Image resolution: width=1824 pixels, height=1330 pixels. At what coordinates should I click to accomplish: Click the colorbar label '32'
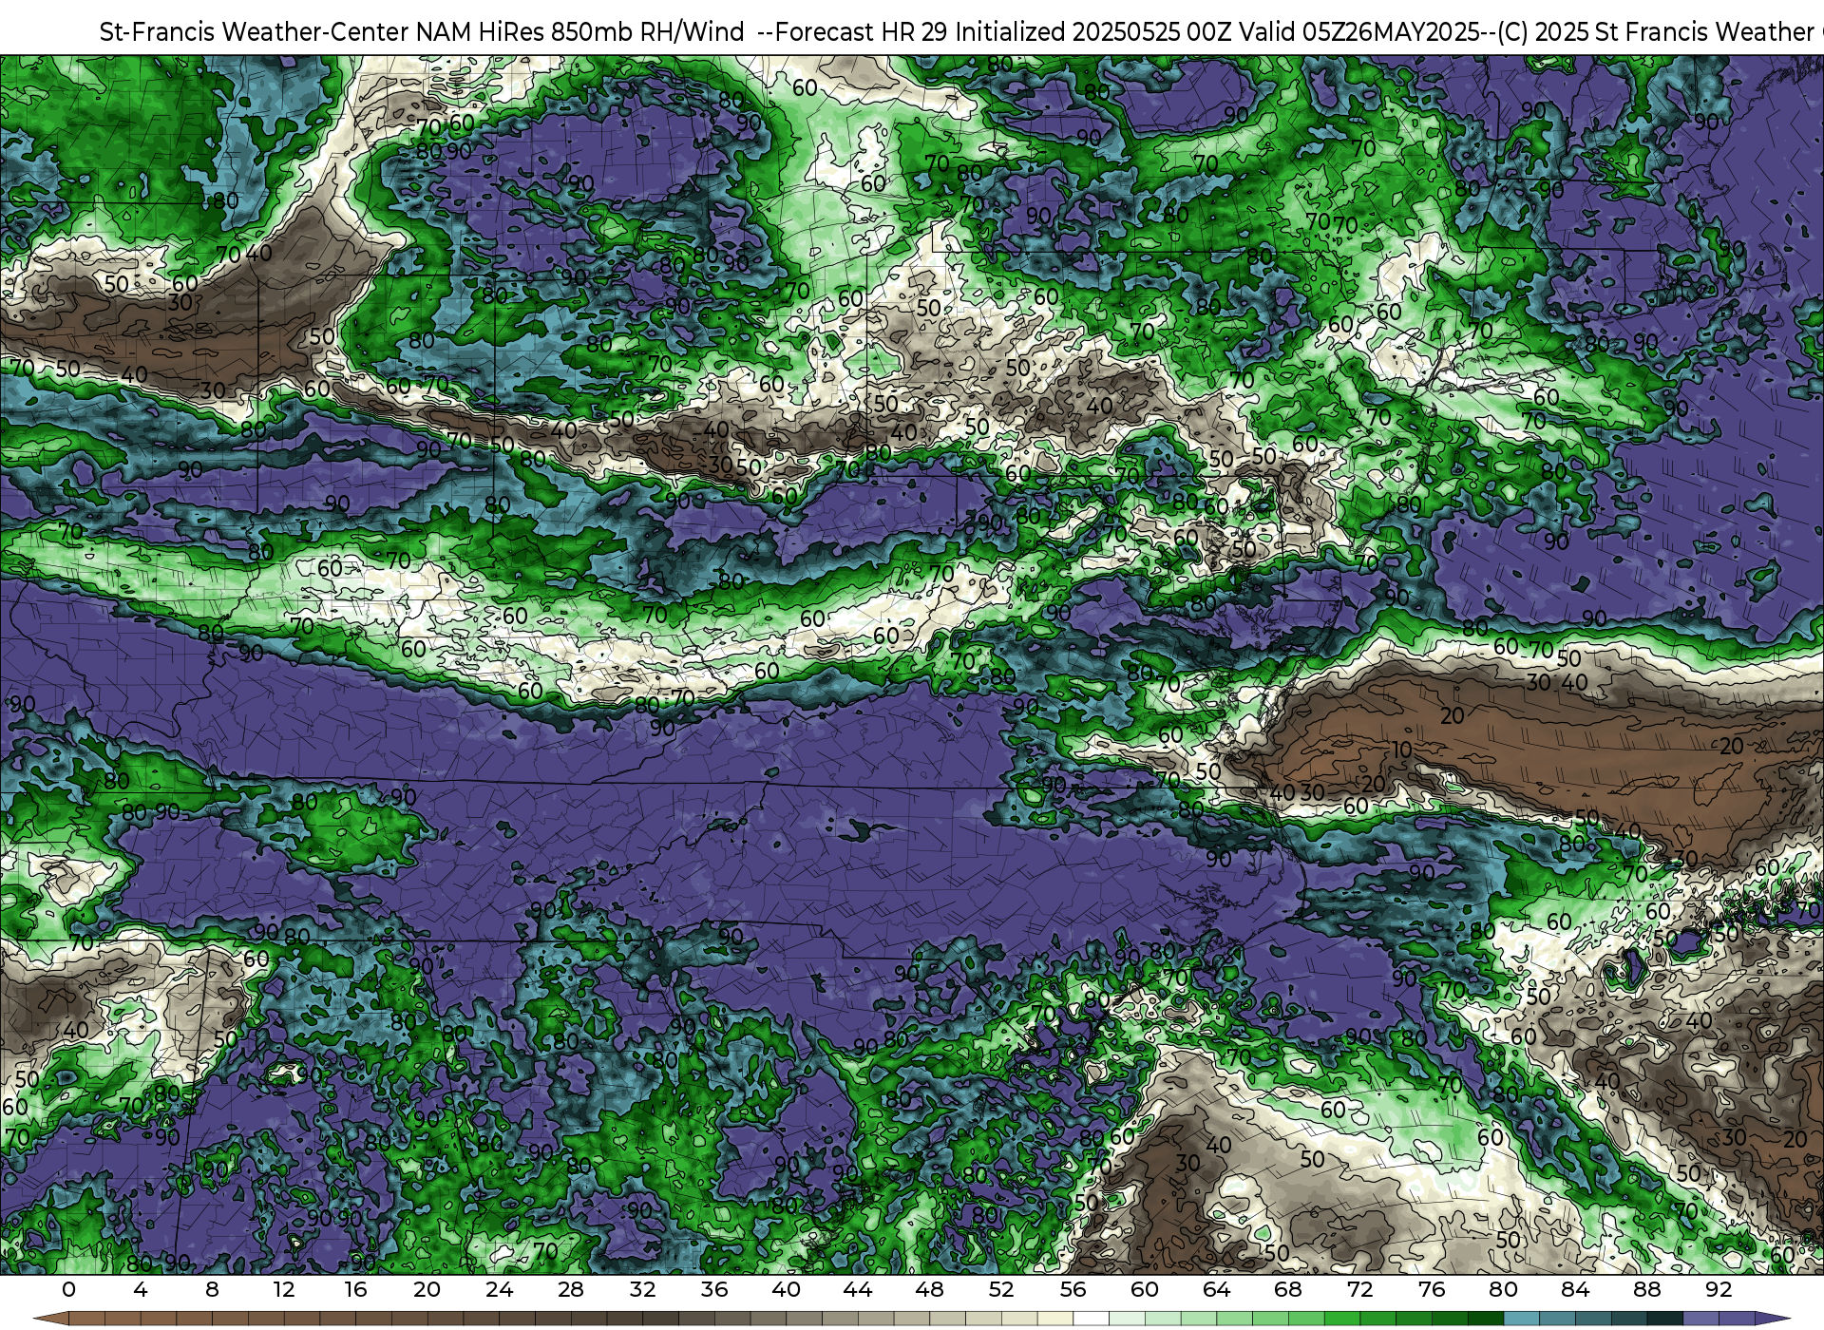(x=642, y=1289)
